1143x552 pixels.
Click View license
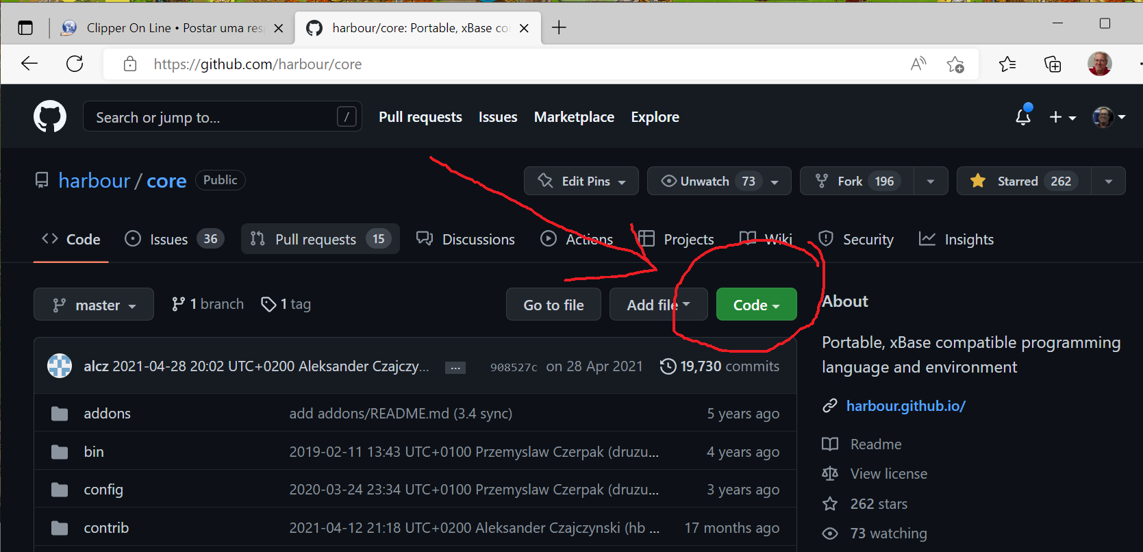tap(875, 474)
